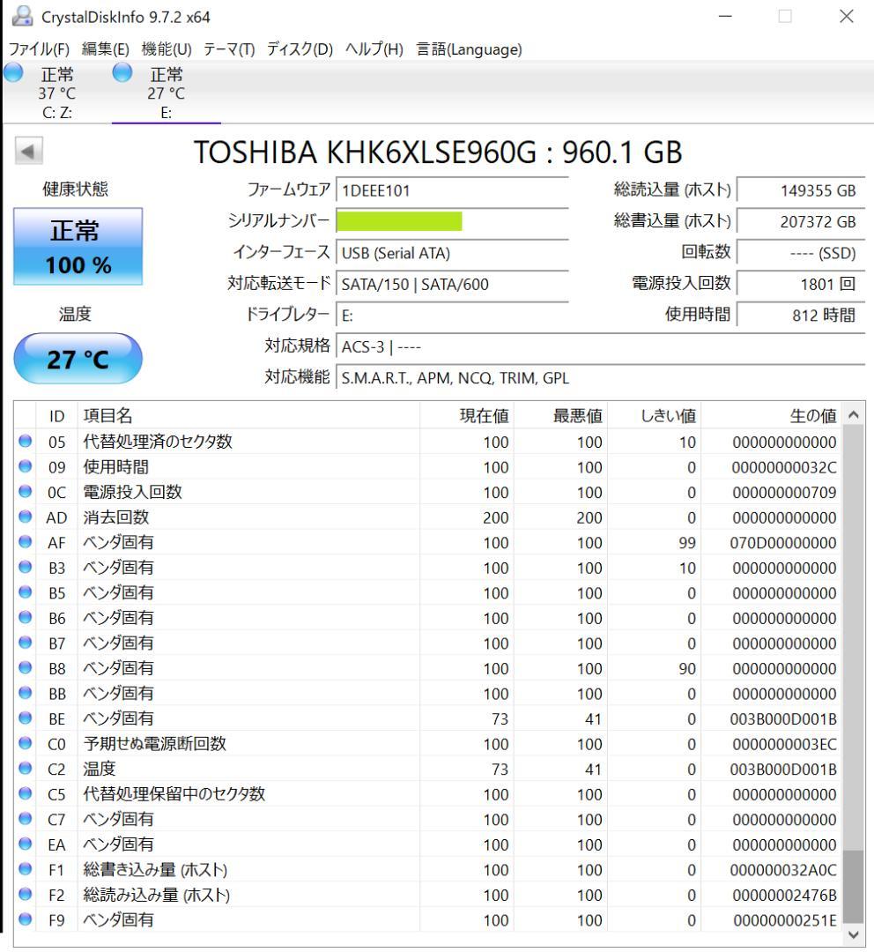Click status orb for attribute C7
874x952 pixels.
tap(25, 819)
